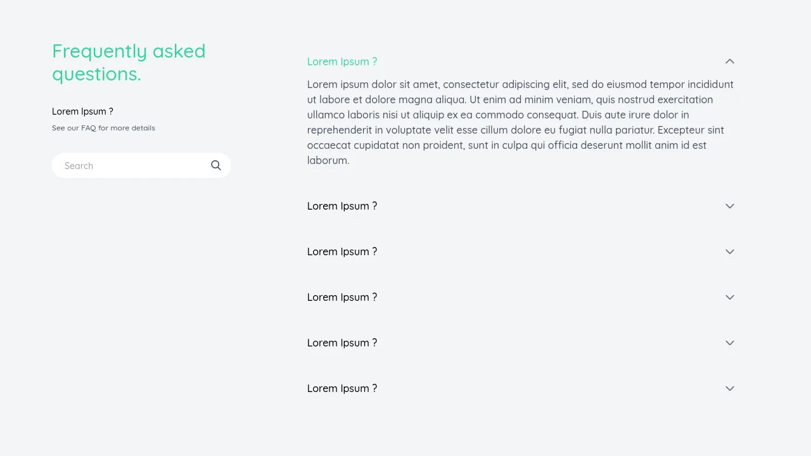
Task: Select the third Lorem Ipsum question text
Action: pos(342,251)
